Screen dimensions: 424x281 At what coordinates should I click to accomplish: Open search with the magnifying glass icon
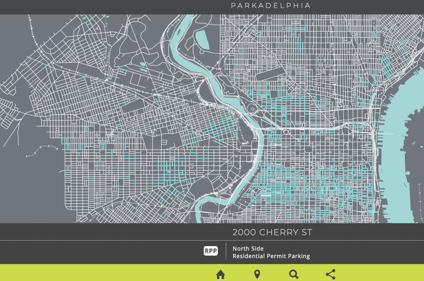click(x=294, y=274)
